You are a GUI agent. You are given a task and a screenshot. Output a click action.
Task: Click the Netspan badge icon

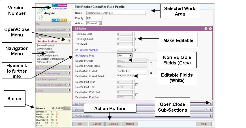pos(62,5)
